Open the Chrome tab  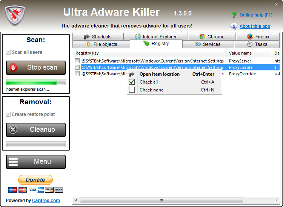[x=212, y=37]
